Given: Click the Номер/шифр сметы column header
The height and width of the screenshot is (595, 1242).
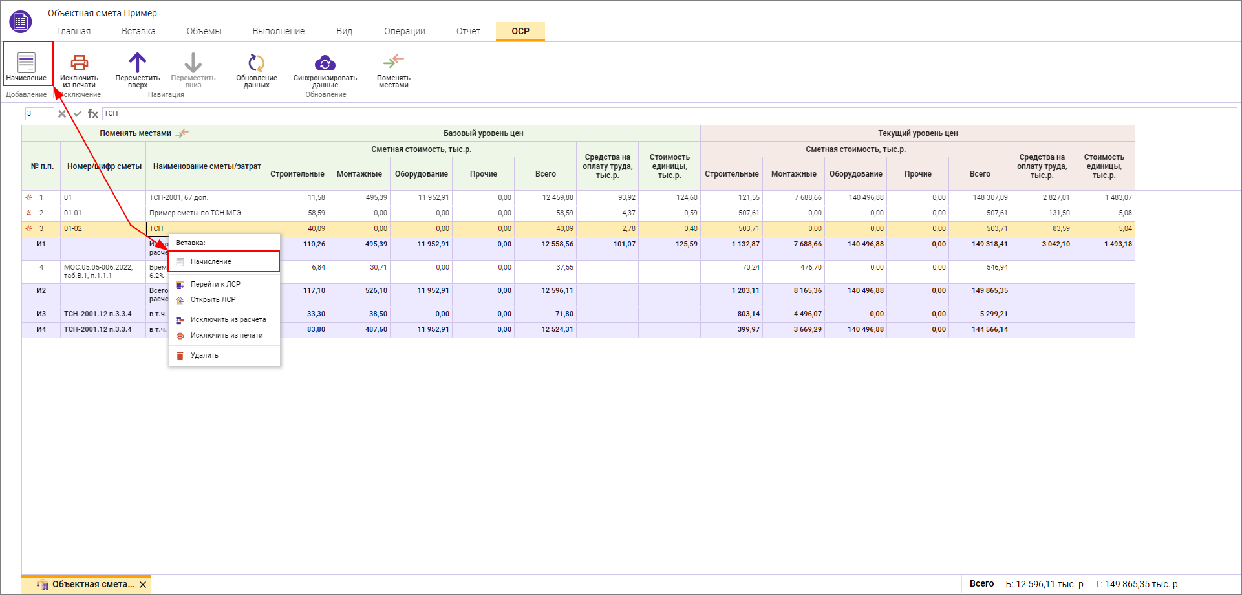Looking at the screenshot, I should [x=104, y=166].
